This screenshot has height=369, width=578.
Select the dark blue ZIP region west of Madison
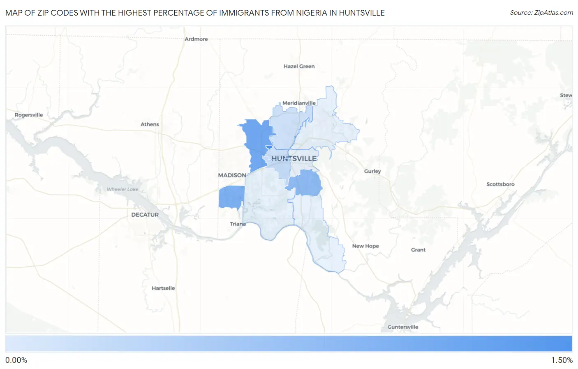click(231, 197)
